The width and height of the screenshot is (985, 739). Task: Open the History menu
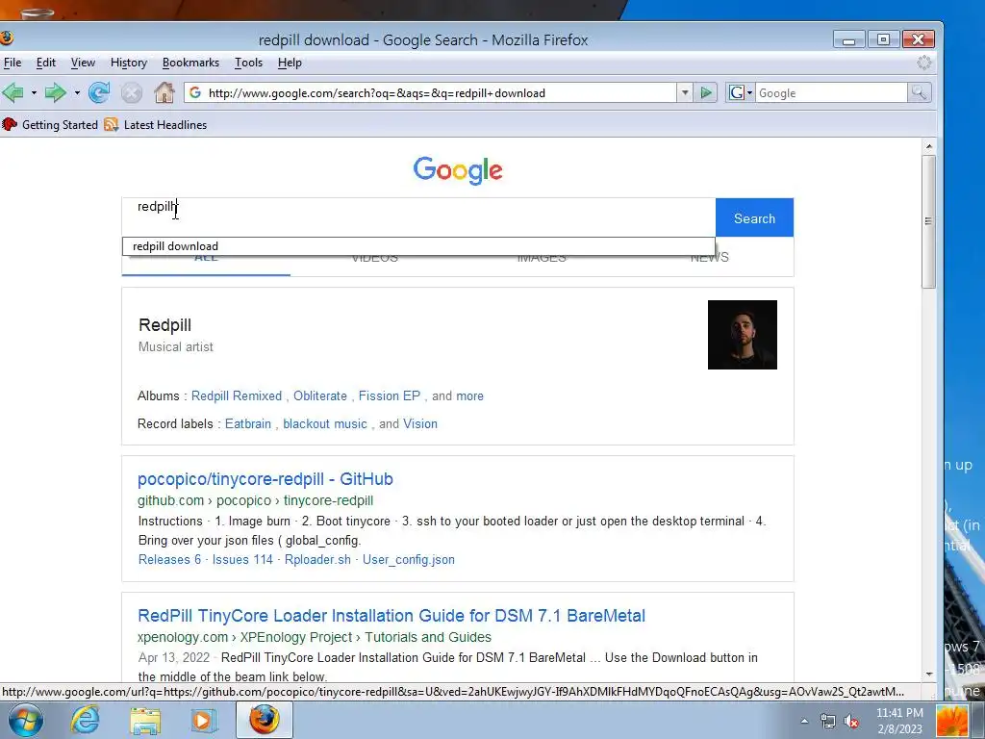(129, 63)
